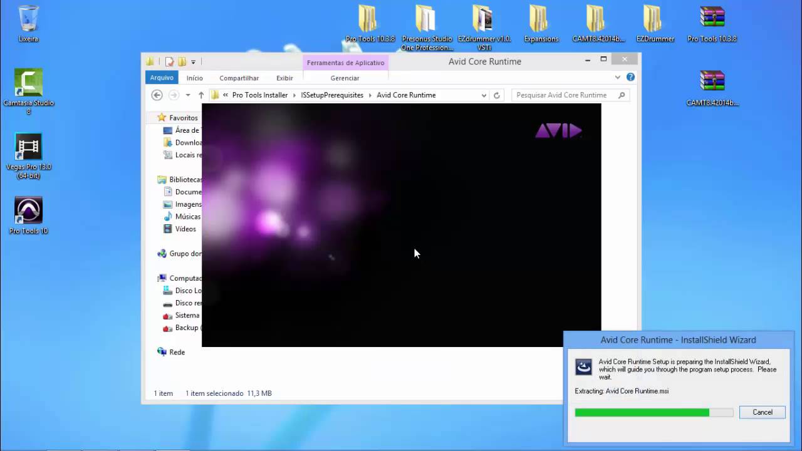This screenshot has width=802, height=451.
Task: Switch to the Início ribbon tab
Action: 195,78
